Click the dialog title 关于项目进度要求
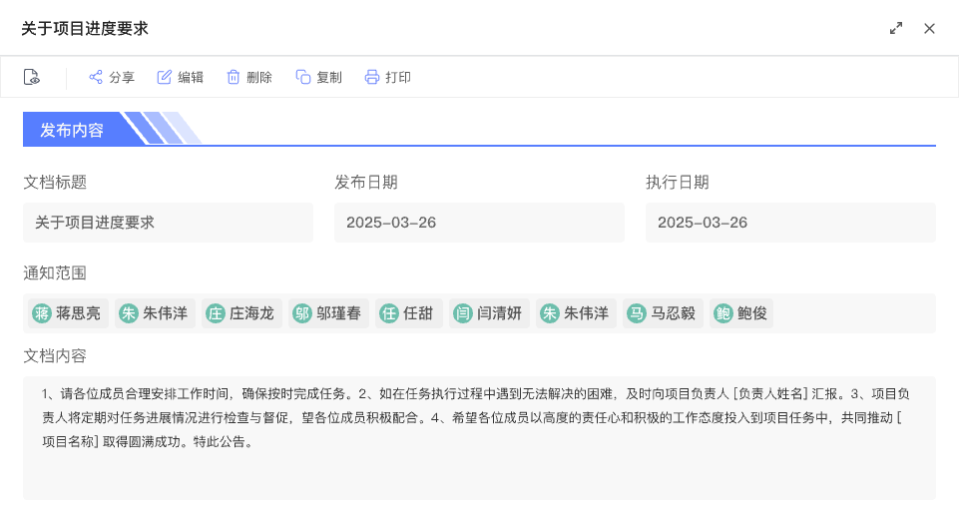Viewport: 959px width, 526px height. (85, 28)
